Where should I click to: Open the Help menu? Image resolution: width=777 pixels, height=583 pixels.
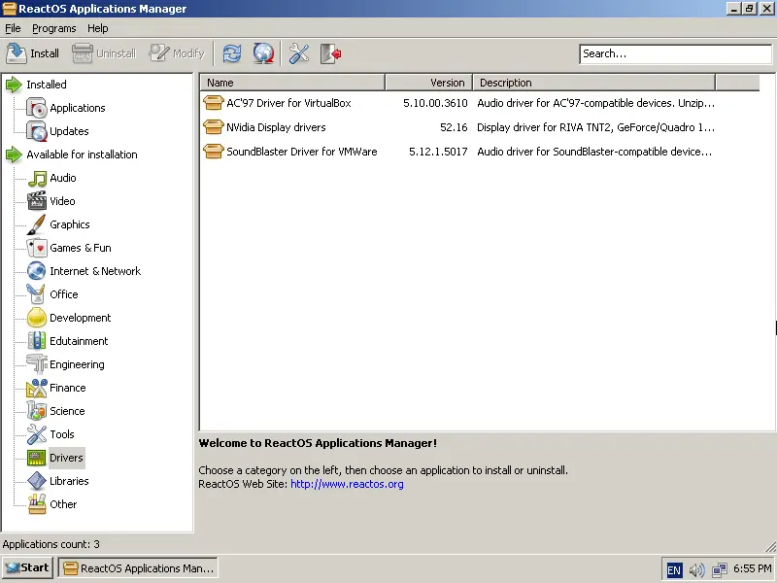[98, 28]
